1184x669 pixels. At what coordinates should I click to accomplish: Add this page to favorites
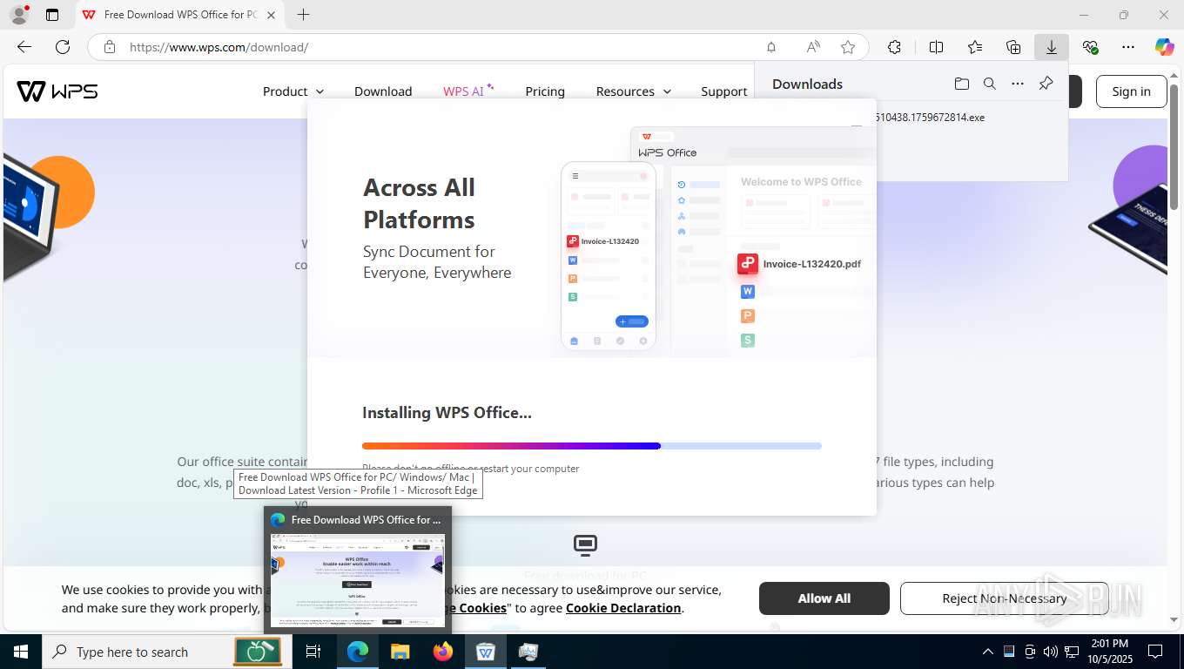click(848, 47)
